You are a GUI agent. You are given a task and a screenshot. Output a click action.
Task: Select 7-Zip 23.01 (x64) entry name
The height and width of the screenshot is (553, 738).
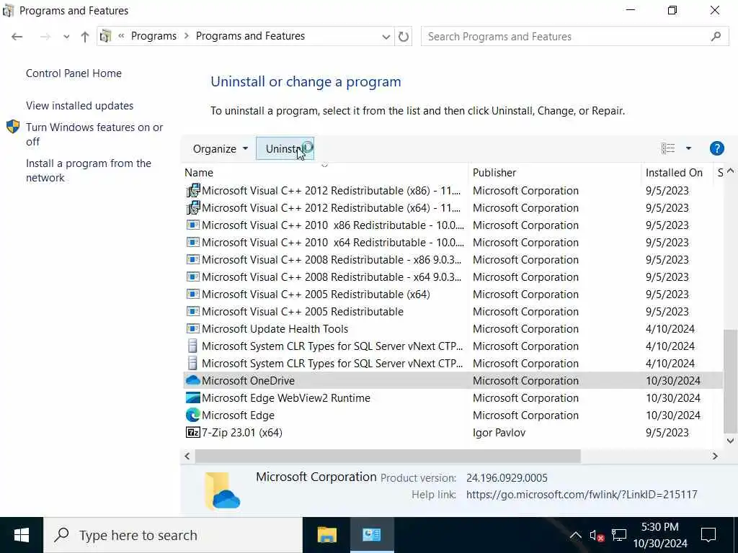click(242, 433)
